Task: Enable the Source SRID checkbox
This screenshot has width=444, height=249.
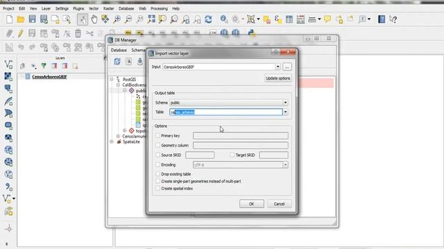Action: (x=158, y=155)
